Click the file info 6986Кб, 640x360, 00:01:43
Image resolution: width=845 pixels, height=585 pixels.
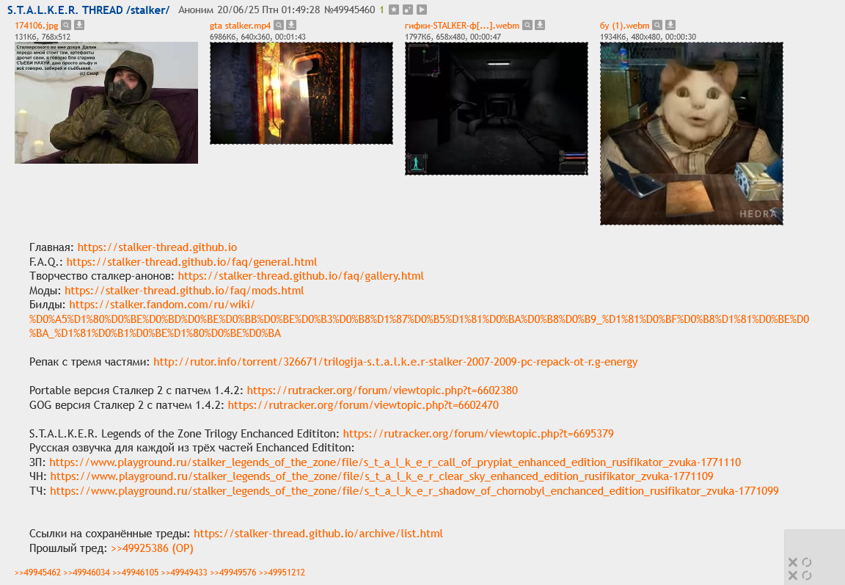click(x=257, y=37)
